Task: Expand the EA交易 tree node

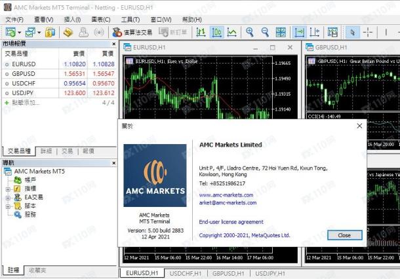Action: pos(8,198)
